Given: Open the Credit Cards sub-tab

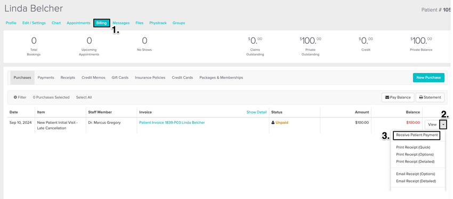Looking at the screenshot, I should coord(182,77).
